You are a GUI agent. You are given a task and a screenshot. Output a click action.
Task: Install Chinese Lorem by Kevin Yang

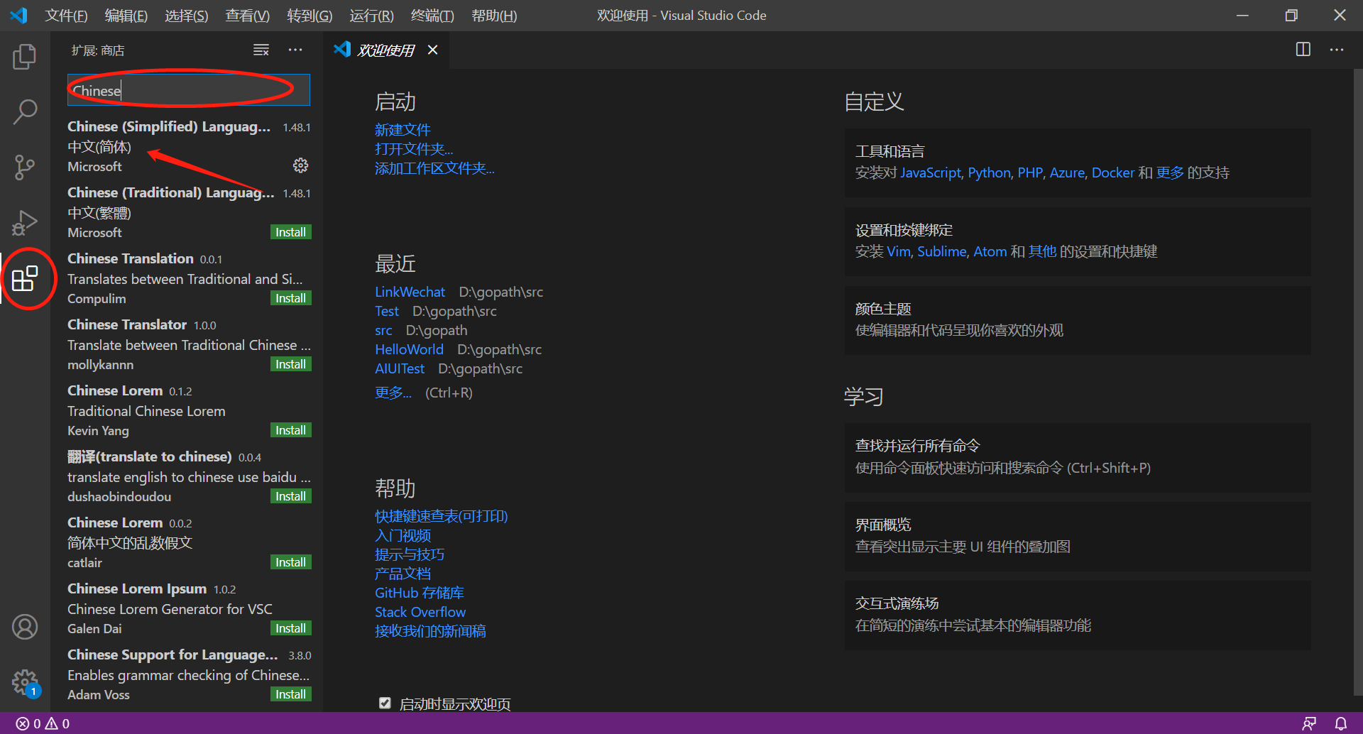[x=291, y=430]
